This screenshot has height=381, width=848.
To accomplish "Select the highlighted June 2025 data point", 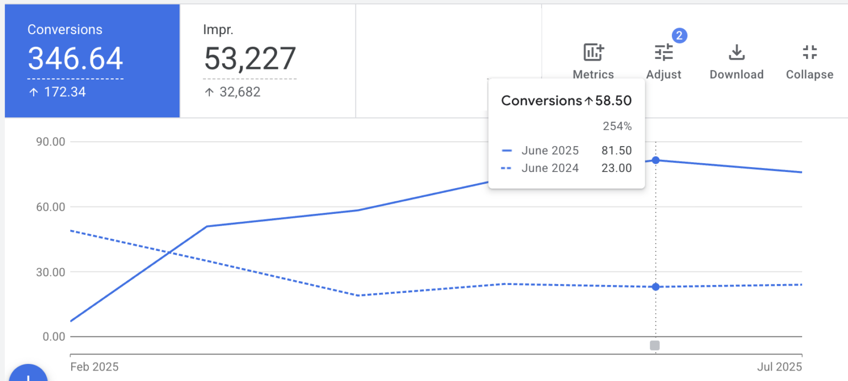I will click(655, 160).
